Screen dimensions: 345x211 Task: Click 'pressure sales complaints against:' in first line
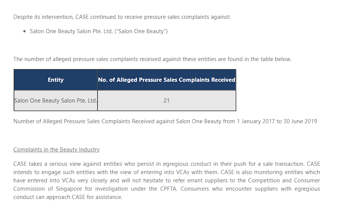[187, 17]
